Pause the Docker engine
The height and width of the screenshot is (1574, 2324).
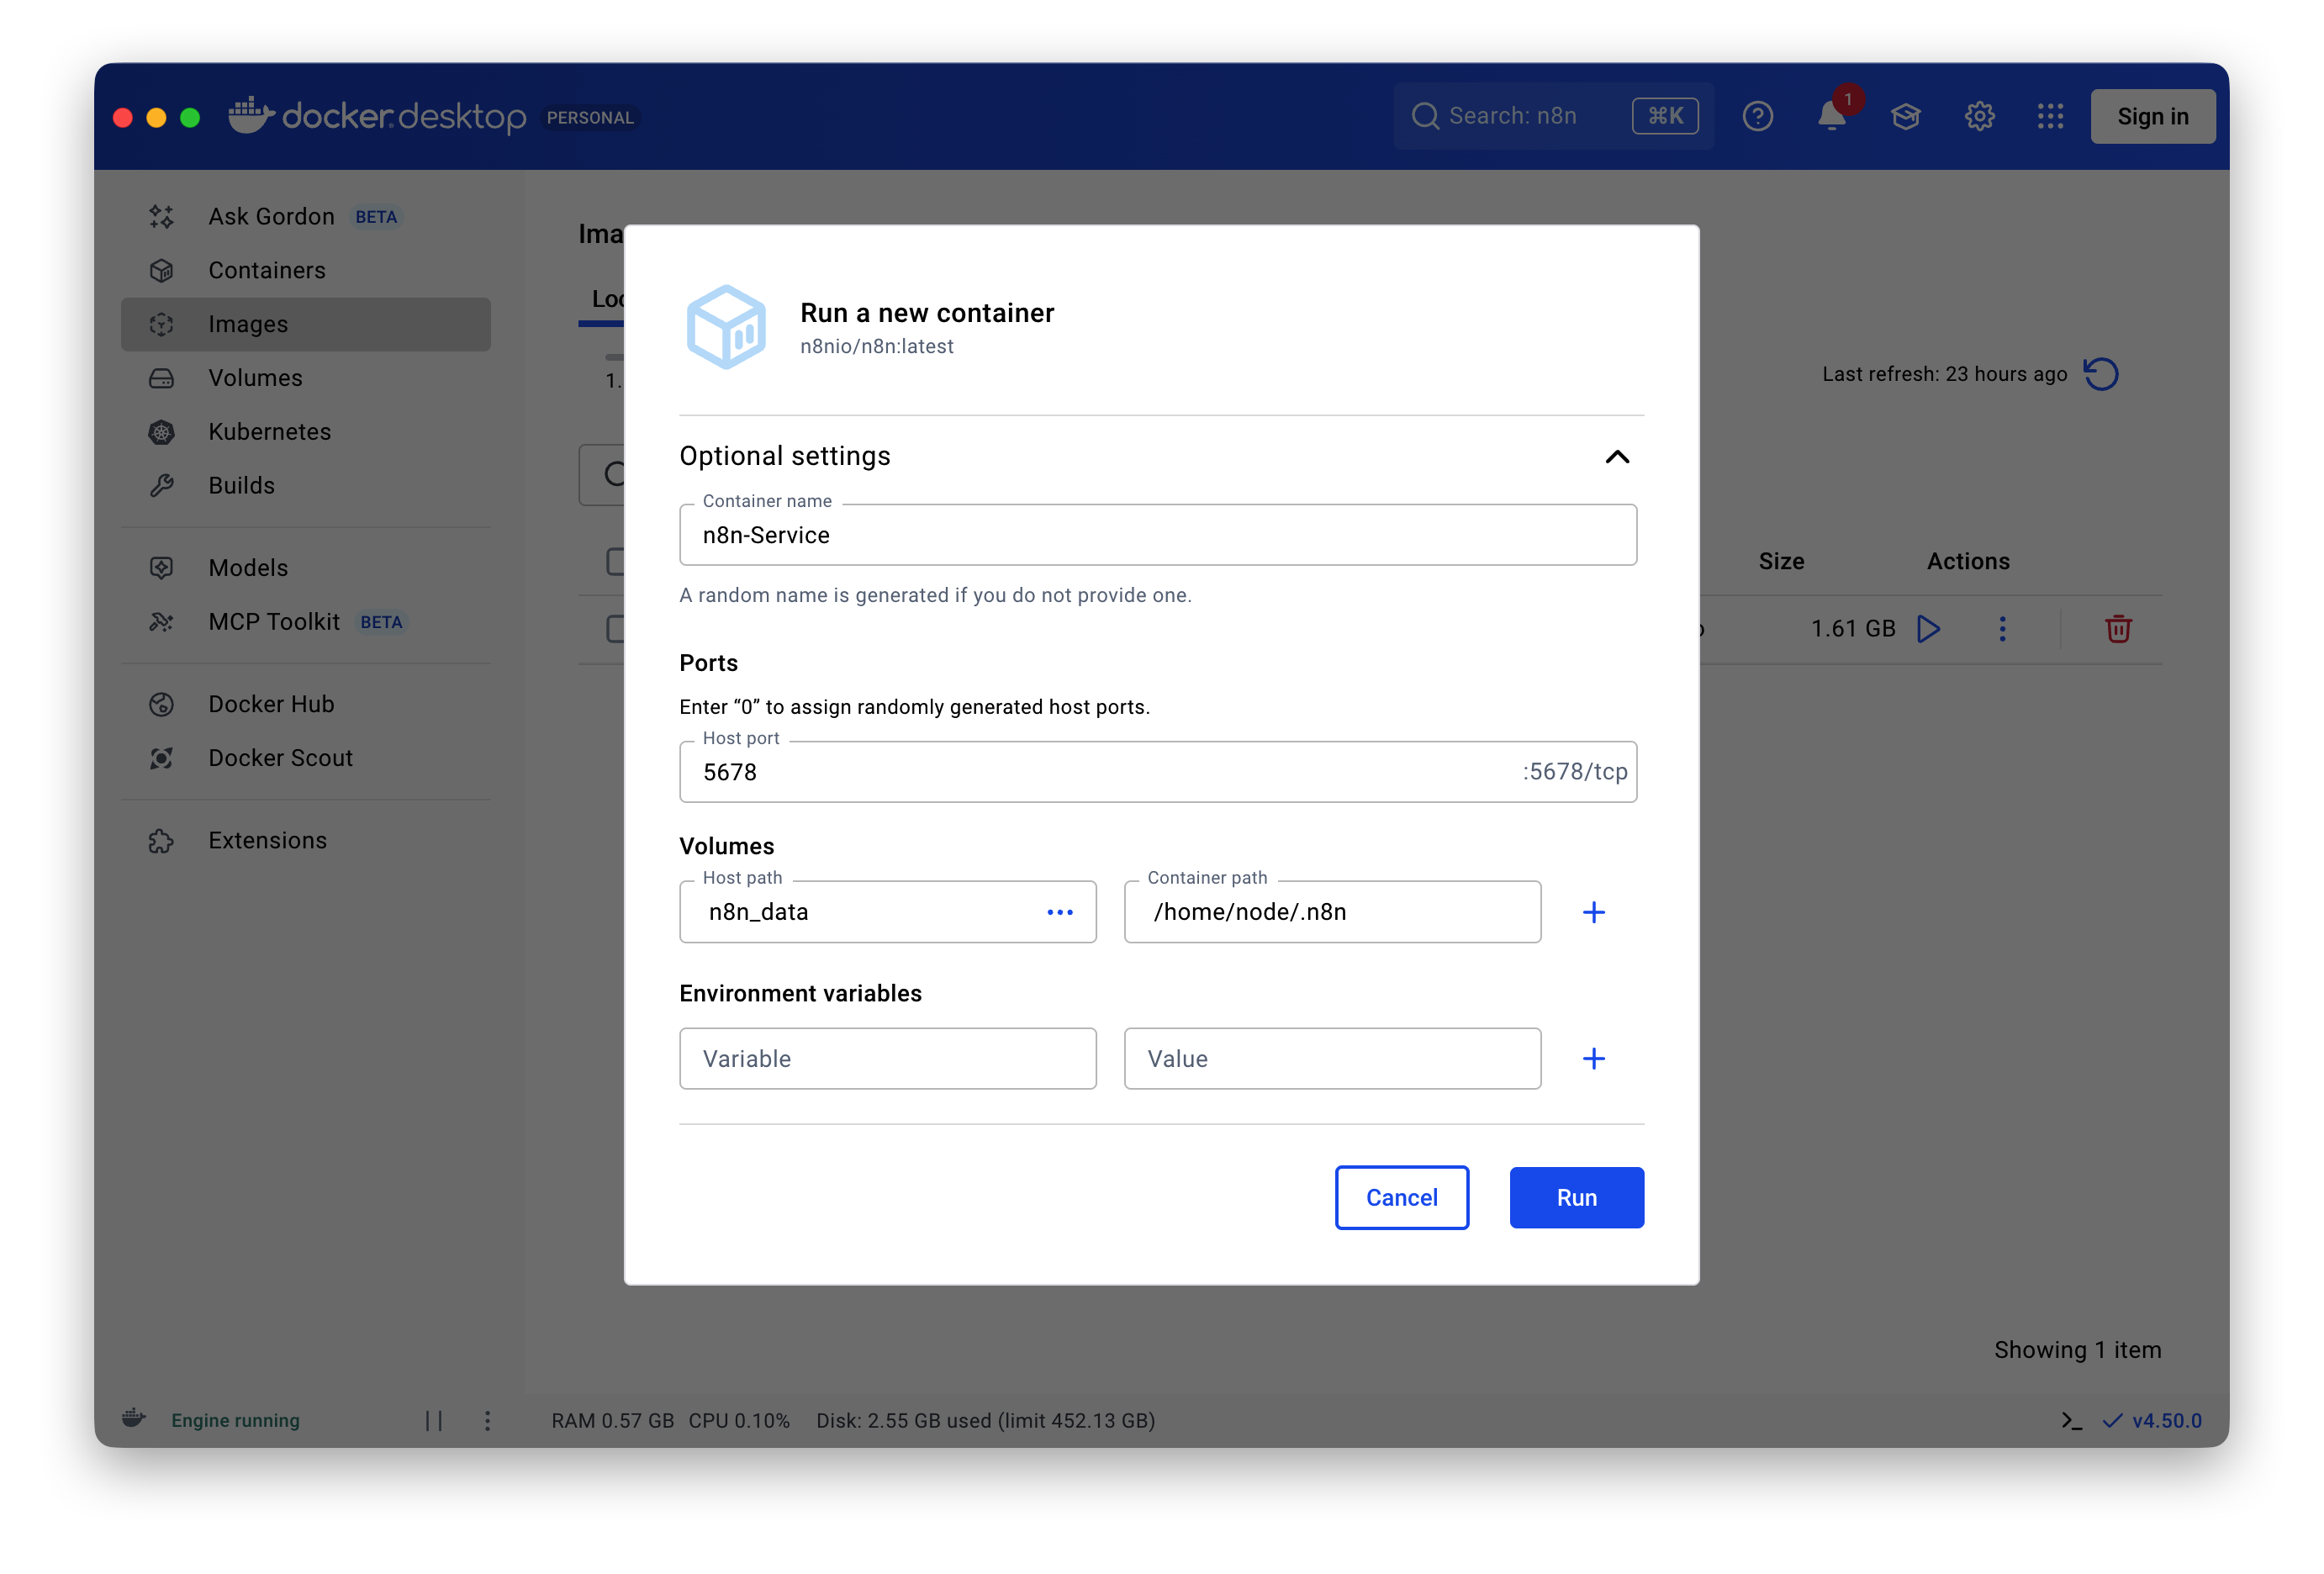tap(434, 1420)
